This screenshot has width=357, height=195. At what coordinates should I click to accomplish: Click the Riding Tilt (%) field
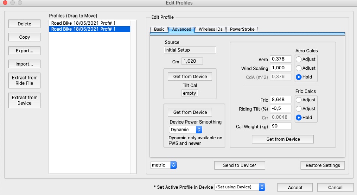point(281,108)
